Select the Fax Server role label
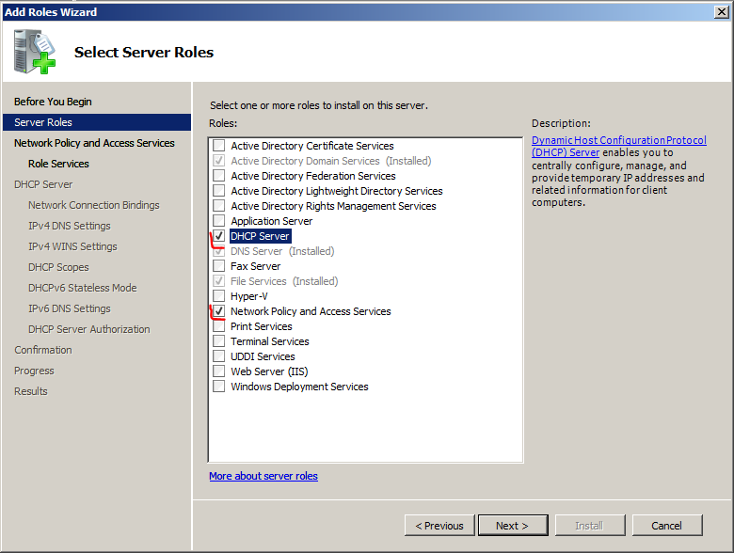 pos(255,266)
